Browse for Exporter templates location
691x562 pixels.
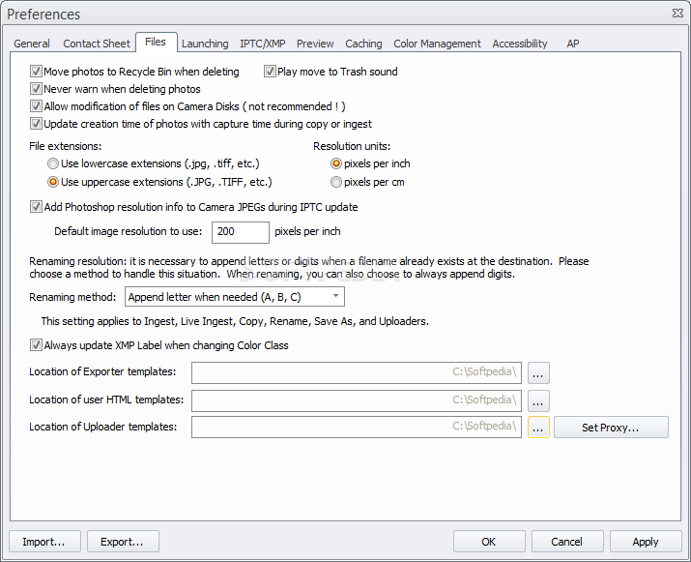click(x=538, y=372)
